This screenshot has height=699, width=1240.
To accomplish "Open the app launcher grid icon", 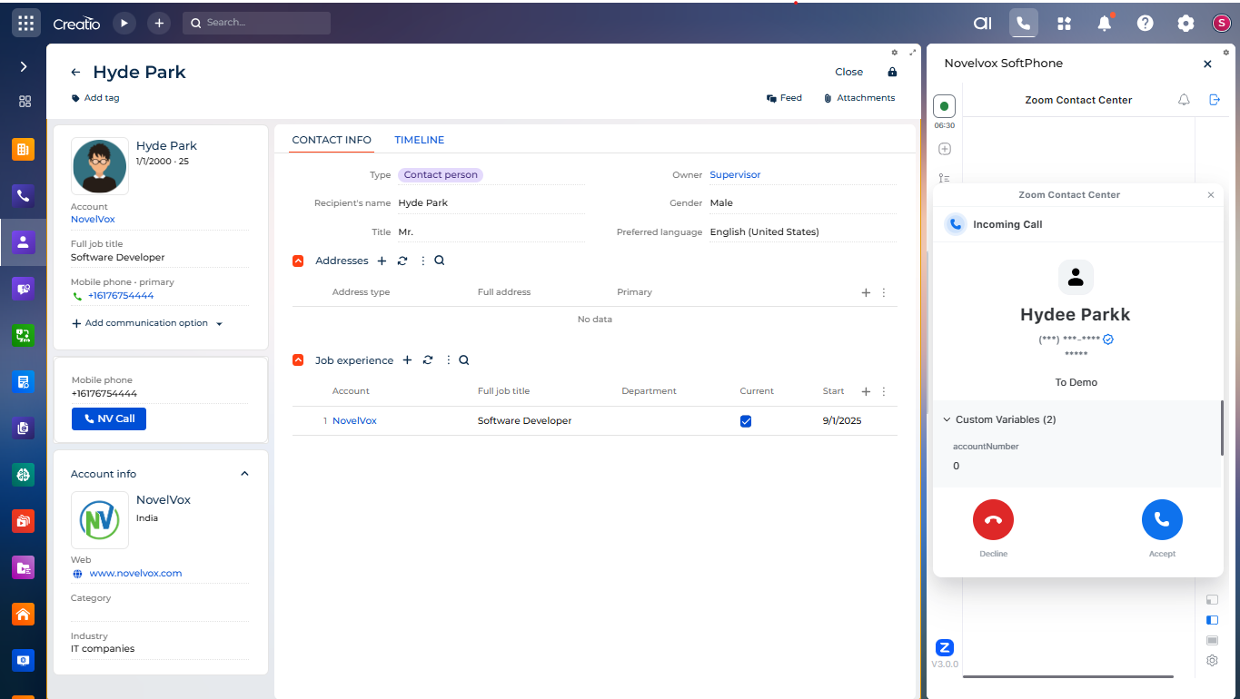I will (25, 24).
